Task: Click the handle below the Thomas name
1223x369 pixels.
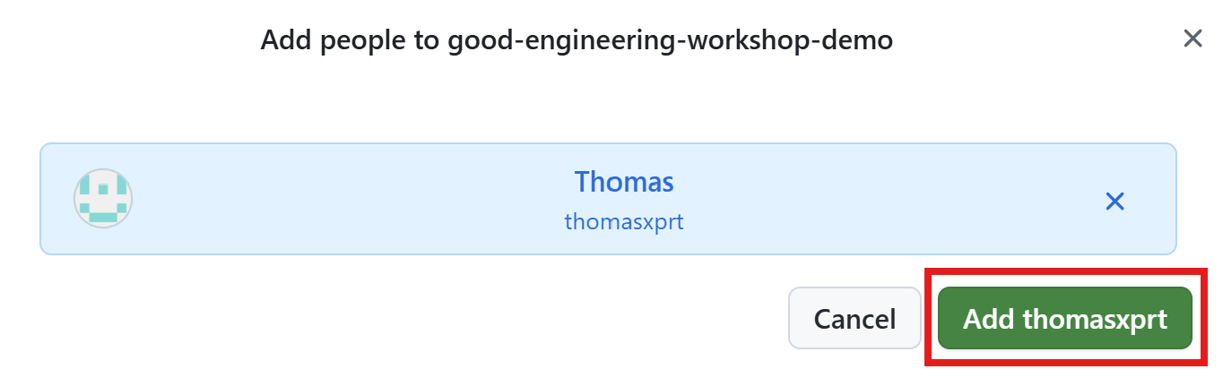Action: 623,221
